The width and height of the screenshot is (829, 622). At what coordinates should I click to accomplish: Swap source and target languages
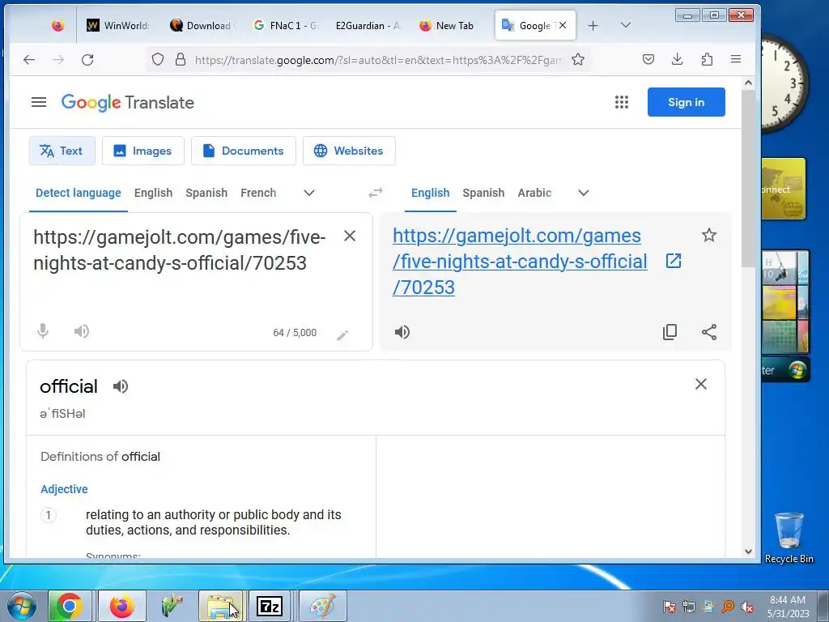(x=376, y=193)
